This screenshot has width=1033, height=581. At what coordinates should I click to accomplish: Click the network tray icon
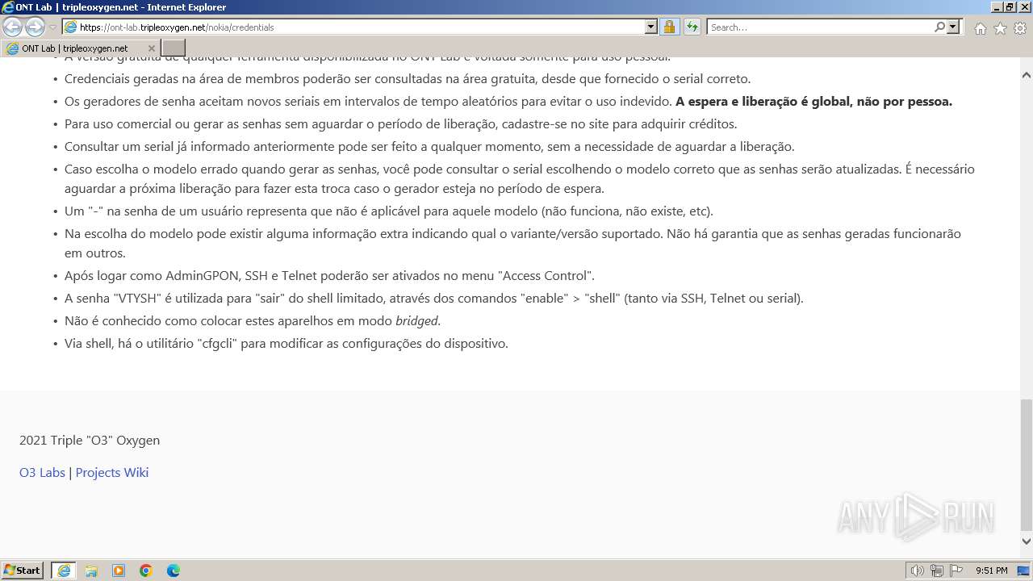click(x=937, y=571)
